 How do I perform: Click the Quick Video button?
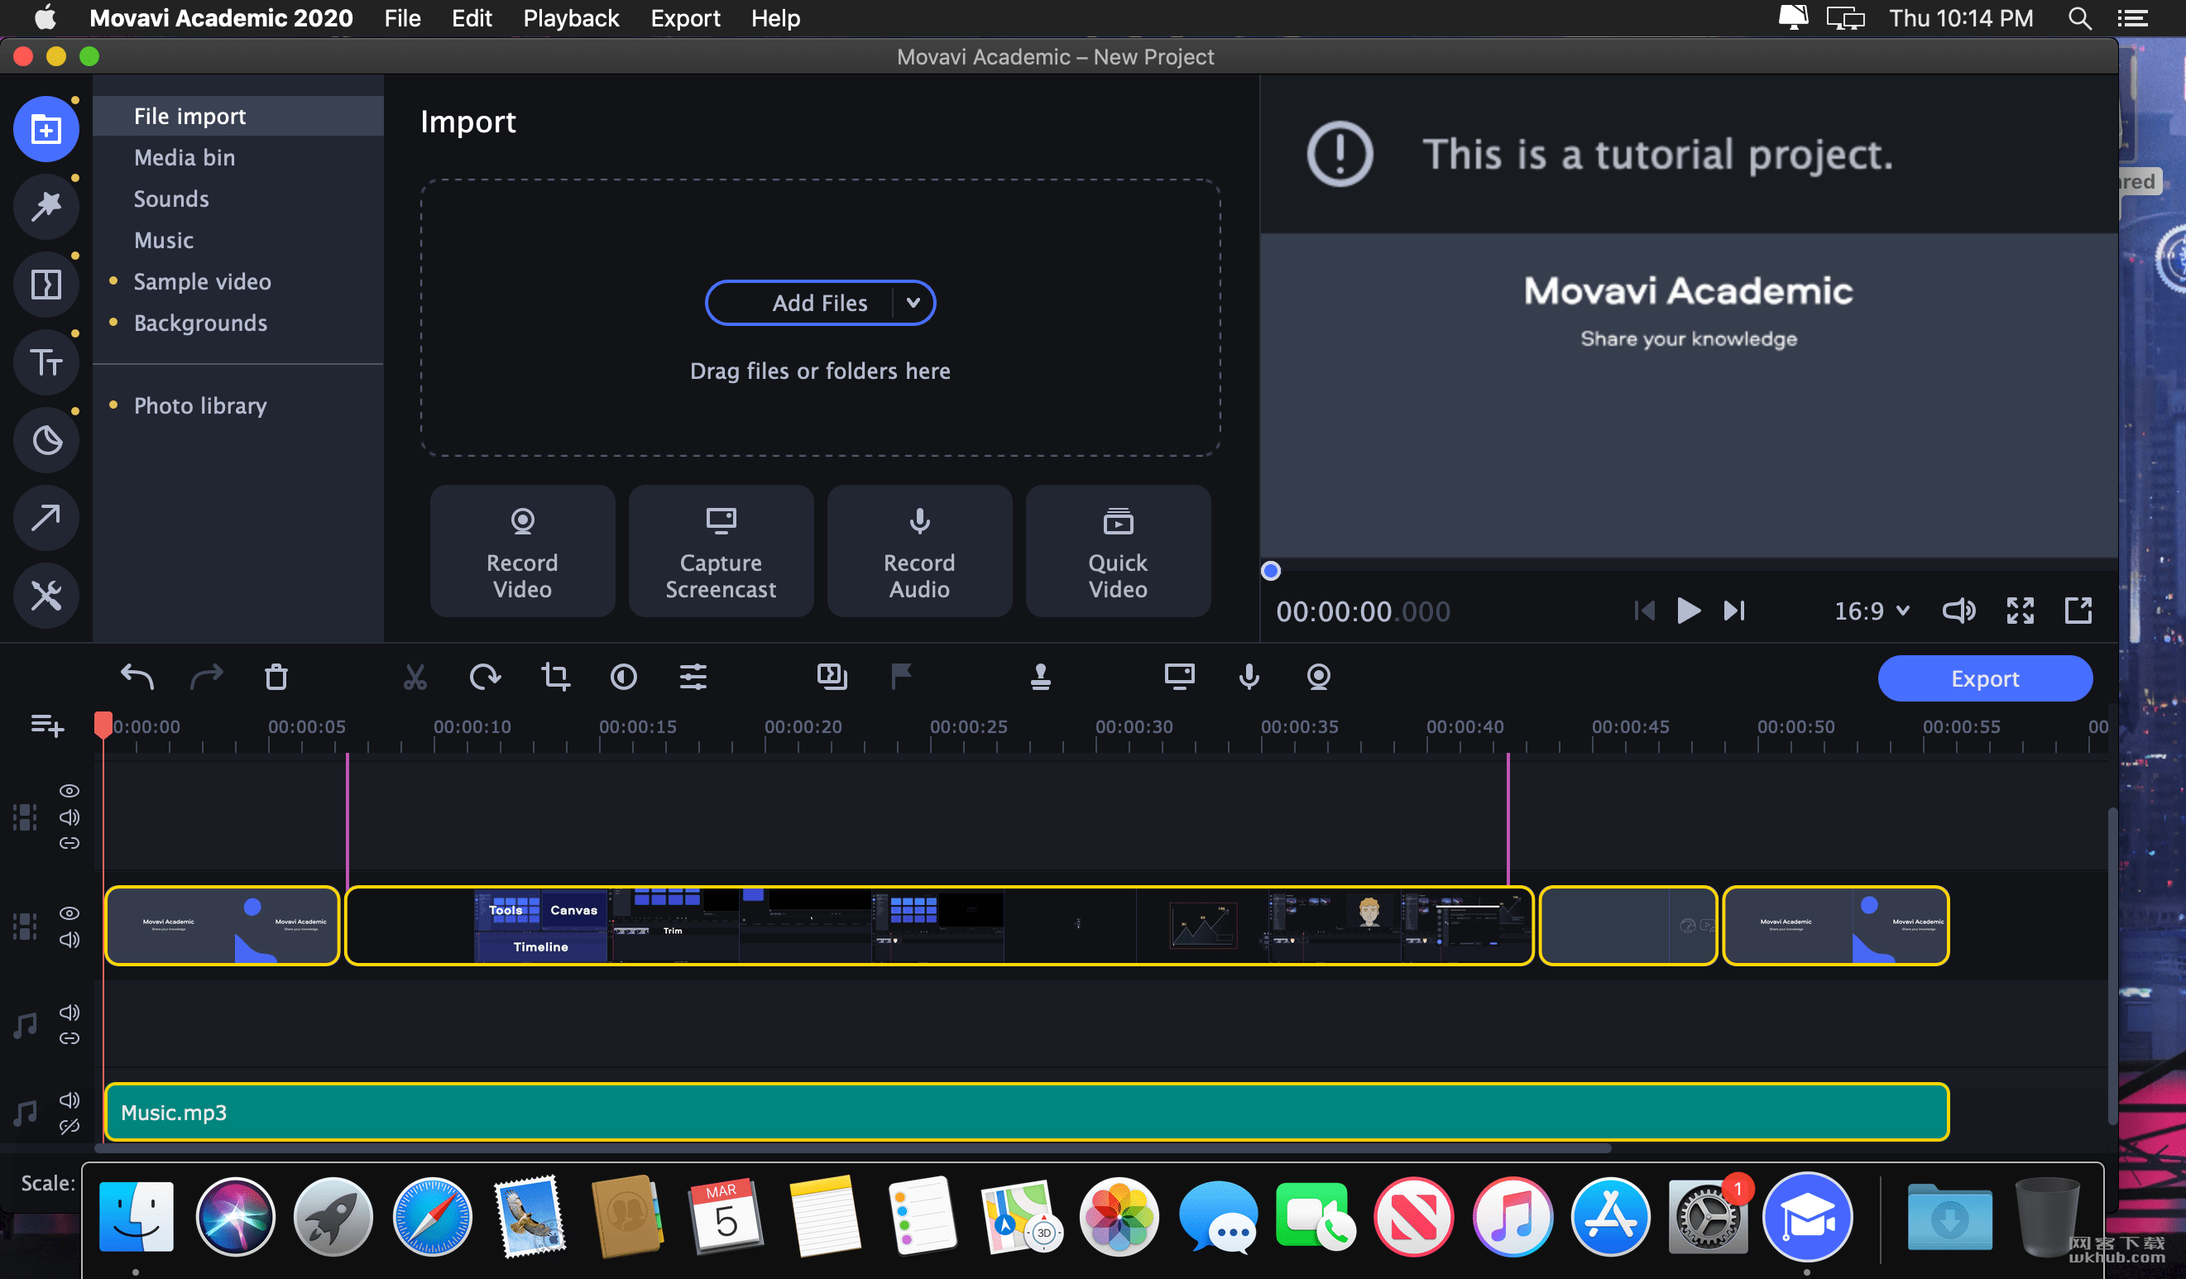coord(1118,551)
